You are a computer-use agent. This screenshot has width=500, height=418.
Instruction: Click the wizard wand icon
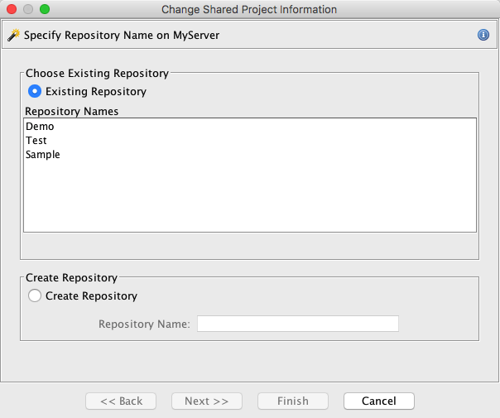click(x=13, y=36)
